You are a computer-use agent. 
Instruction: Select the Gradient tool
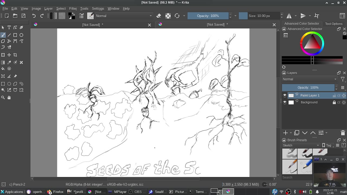point(3,62)
